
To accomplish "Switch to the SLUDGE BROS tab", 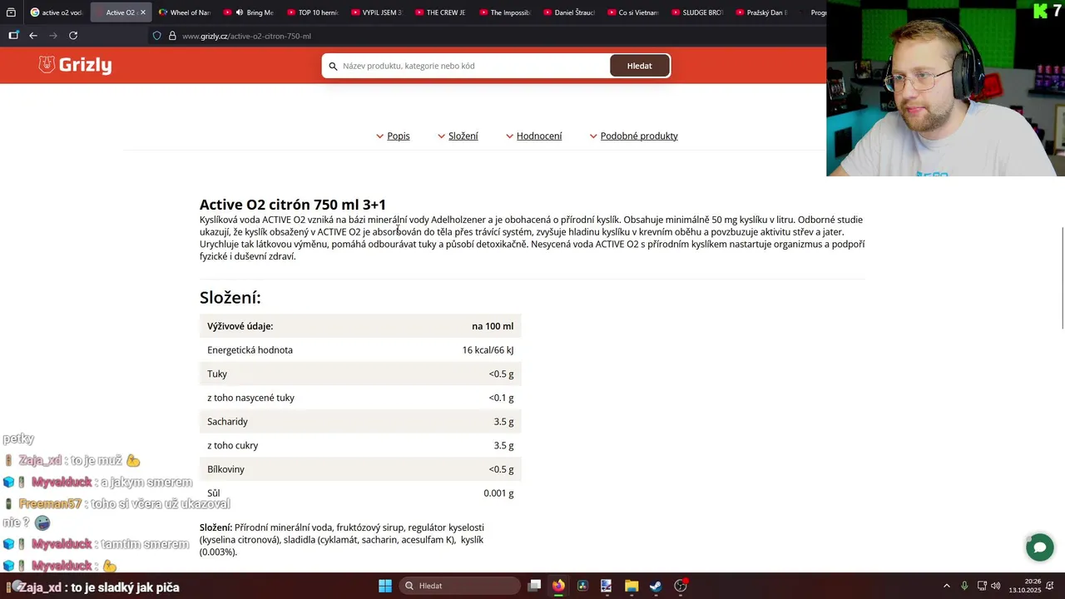I will (696, 12).
